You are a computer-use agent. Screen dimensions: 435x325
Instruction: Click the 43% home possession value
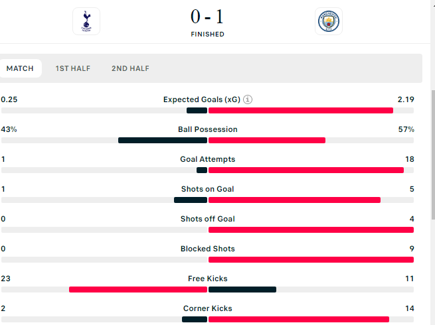point(9,129)
